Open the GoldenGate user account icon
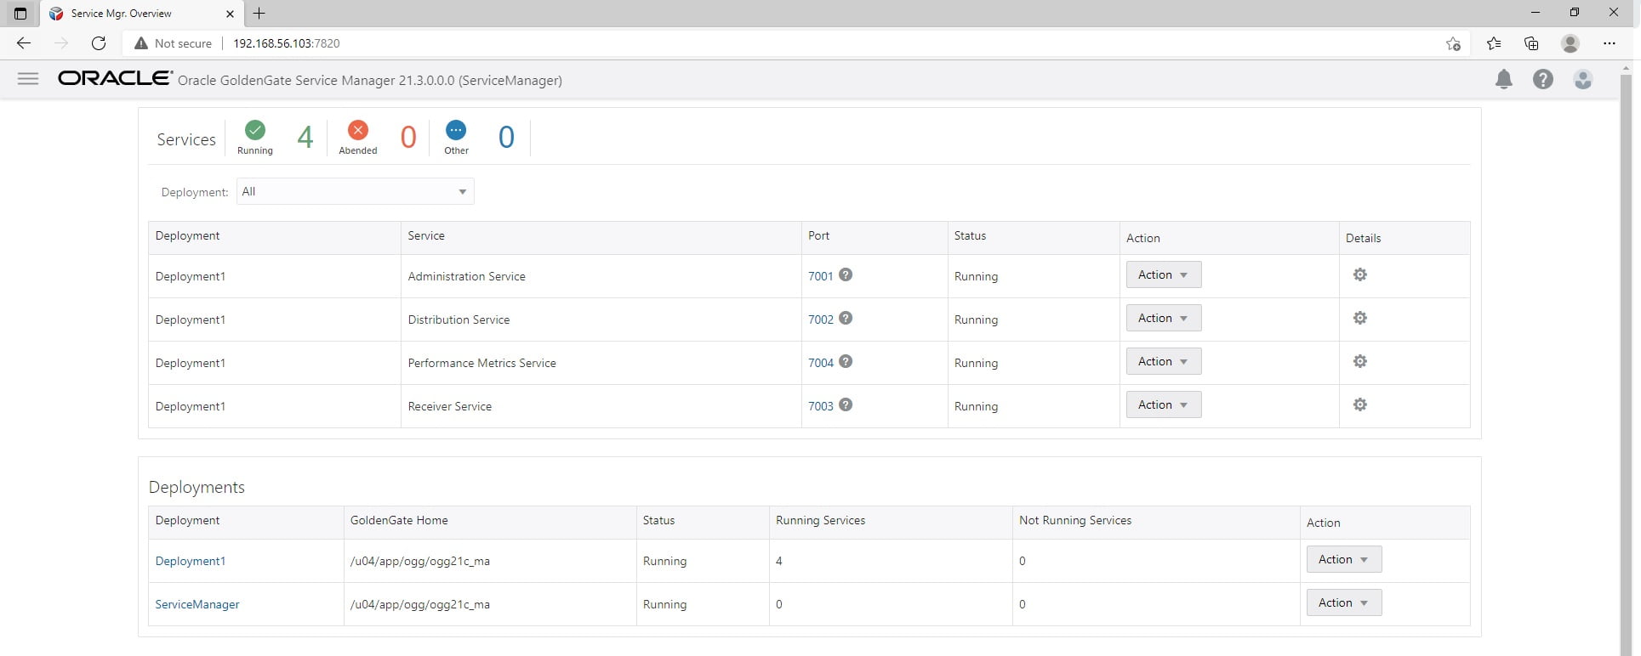1641x656 pixels. (1583, 79)
